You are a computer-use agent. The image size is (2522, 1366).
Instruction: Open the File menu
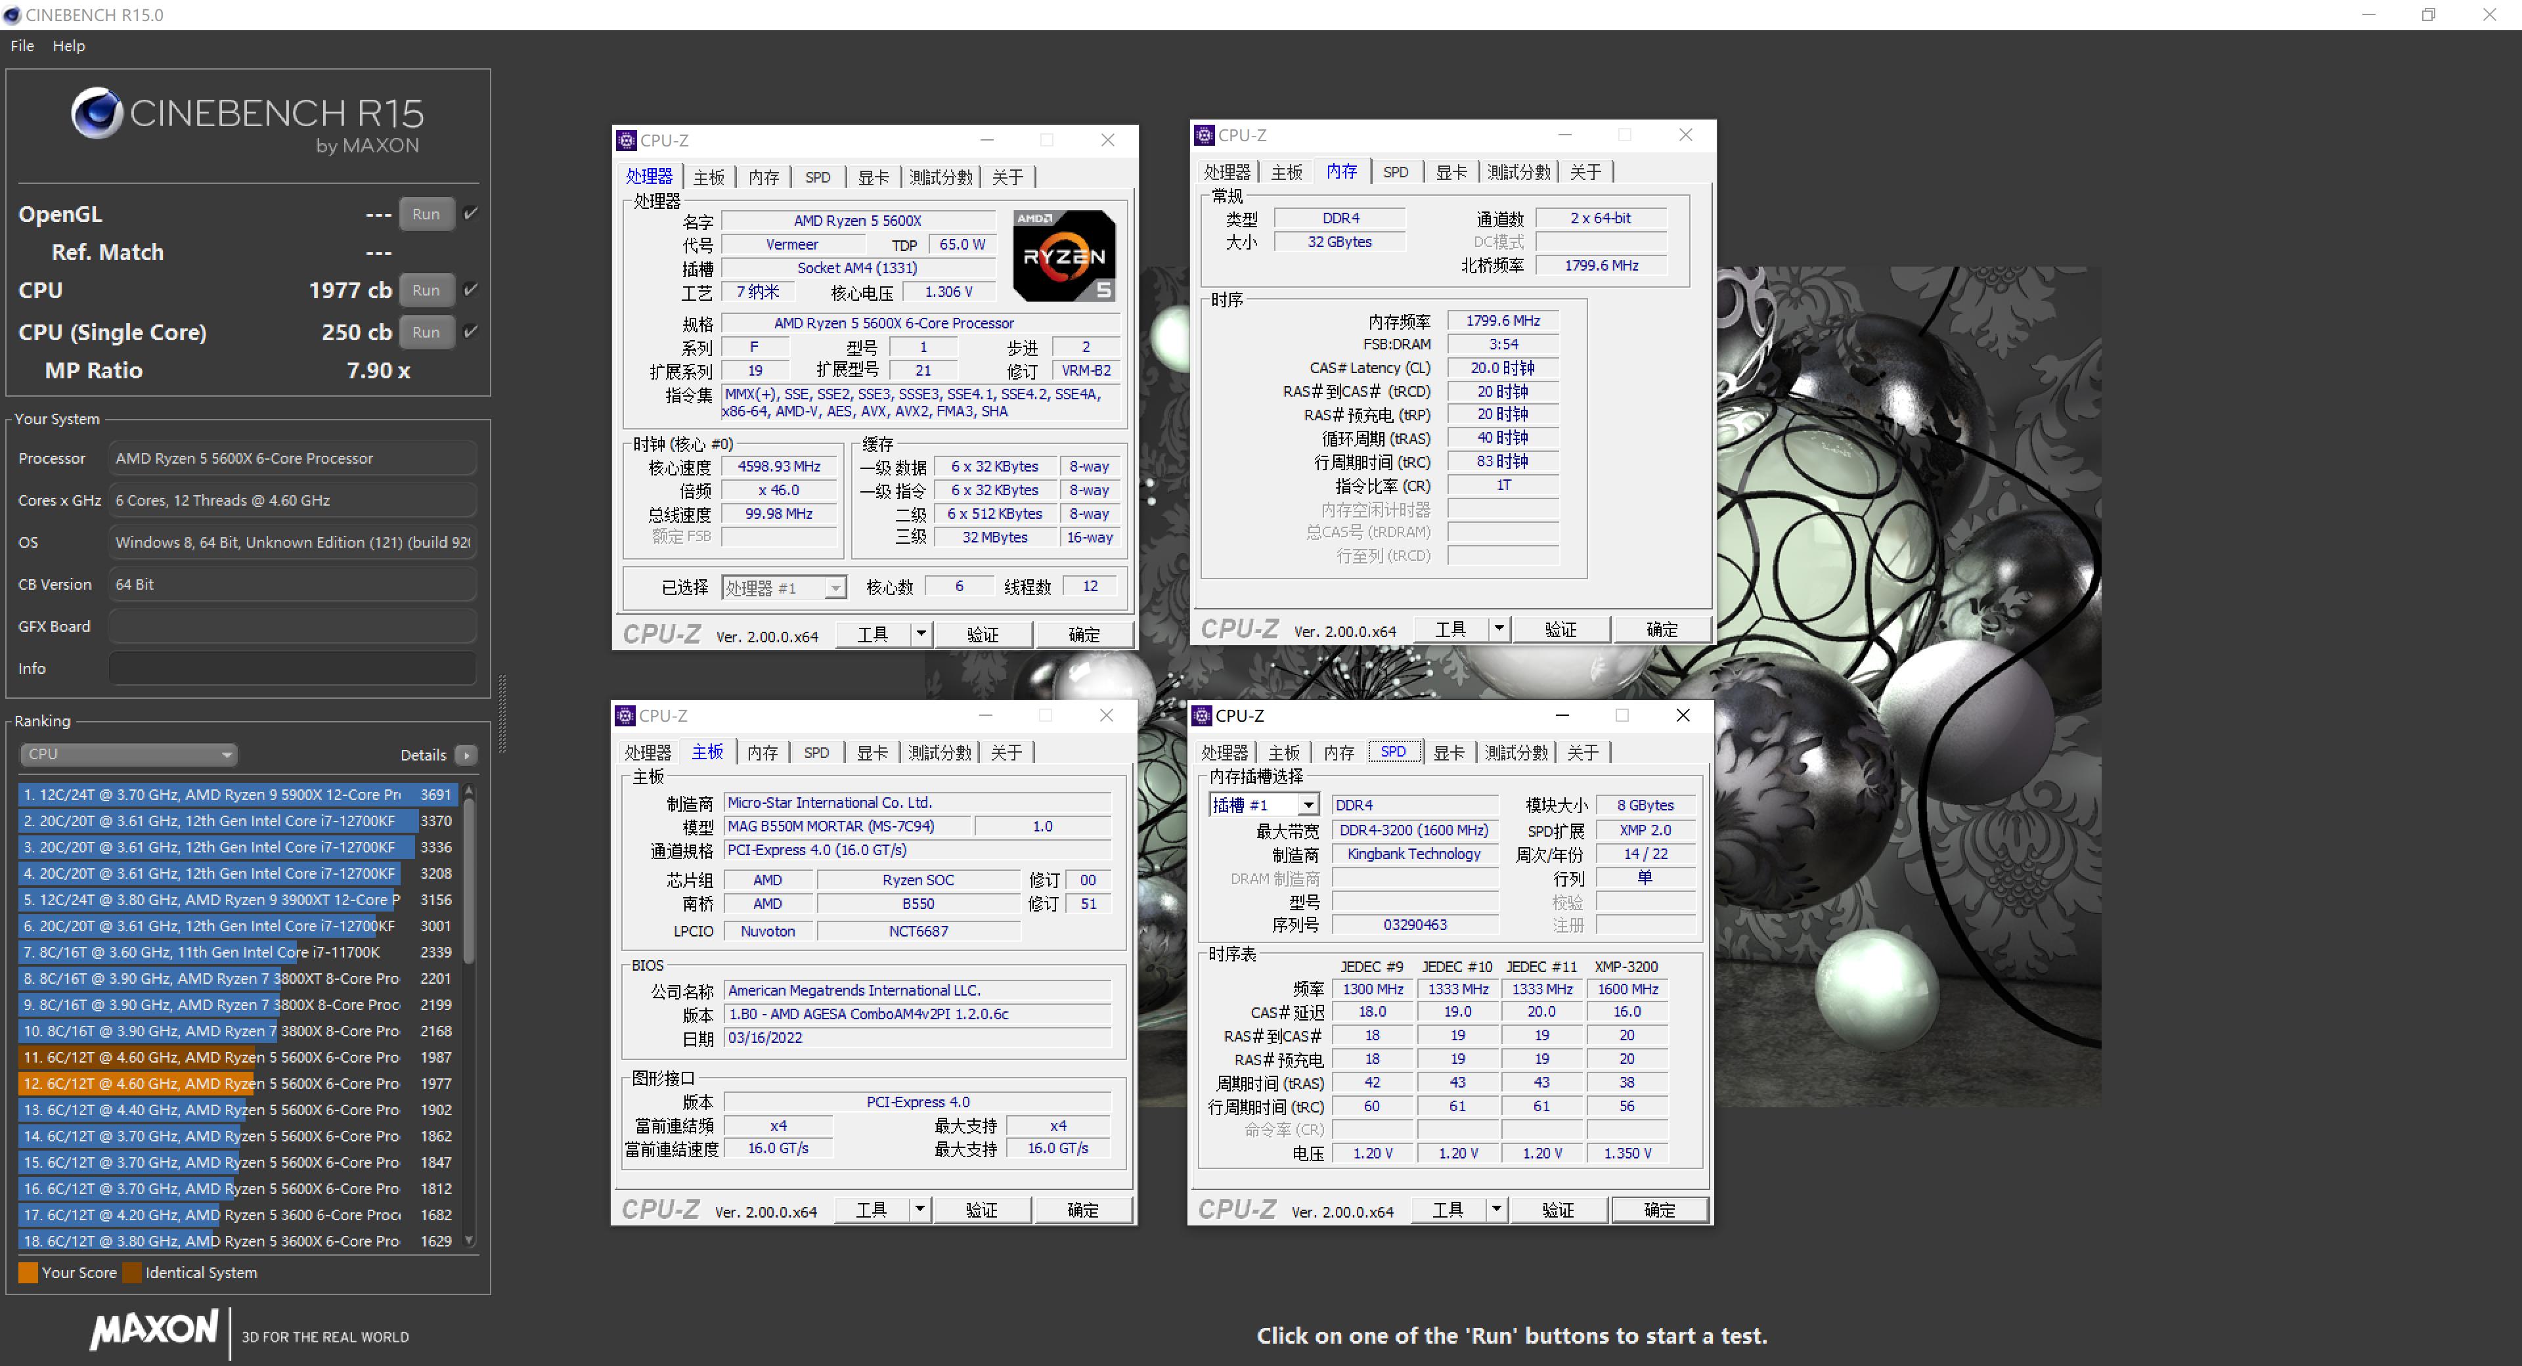tap(22, 46)
